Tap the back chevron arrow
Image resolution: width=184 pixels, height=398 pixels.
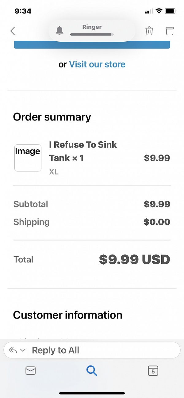click(13, 31)
